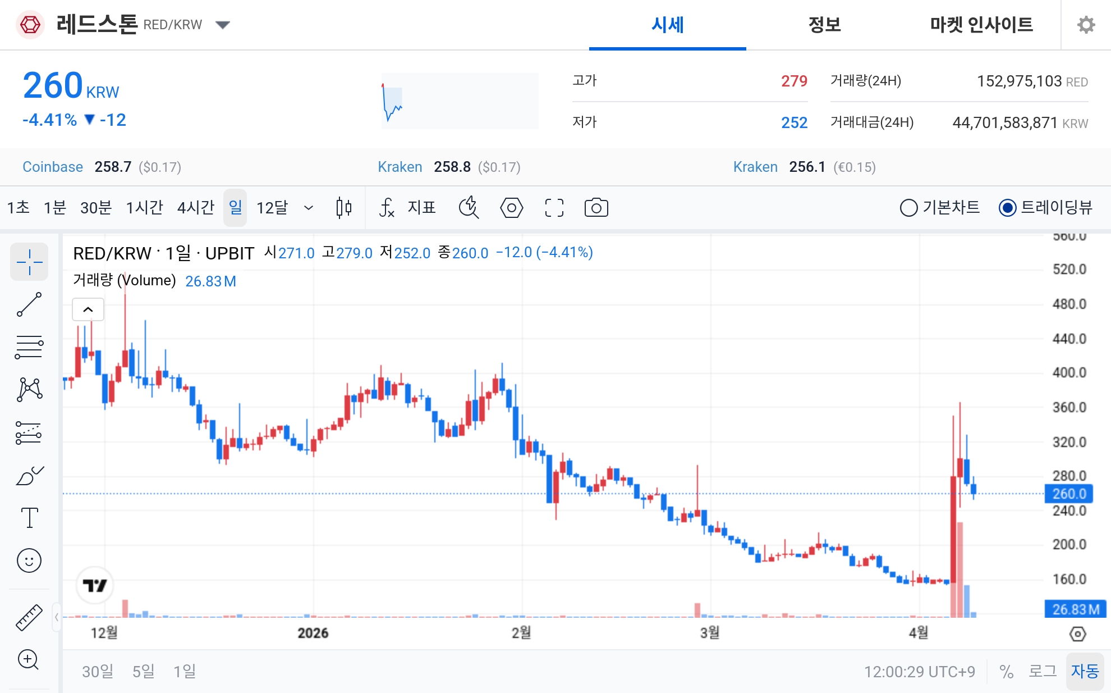Open the RED/KRW market selector dropdown
This screenshot has width=1111, height=693.
click(223, 25)
